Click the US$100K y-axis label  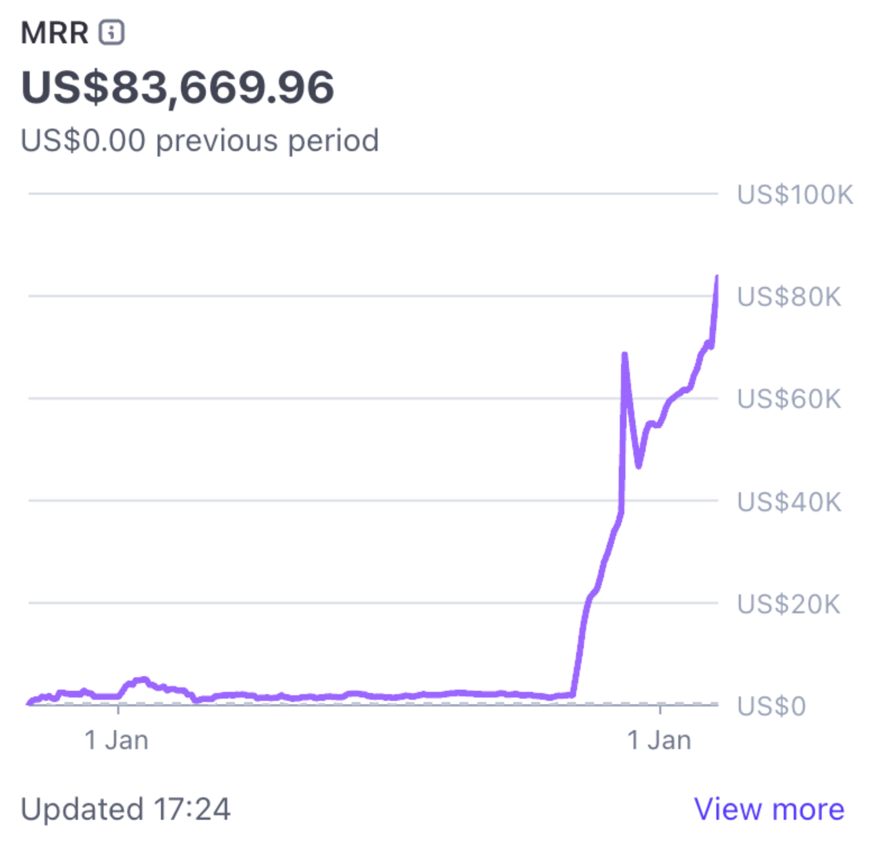(x=795, y=195)
